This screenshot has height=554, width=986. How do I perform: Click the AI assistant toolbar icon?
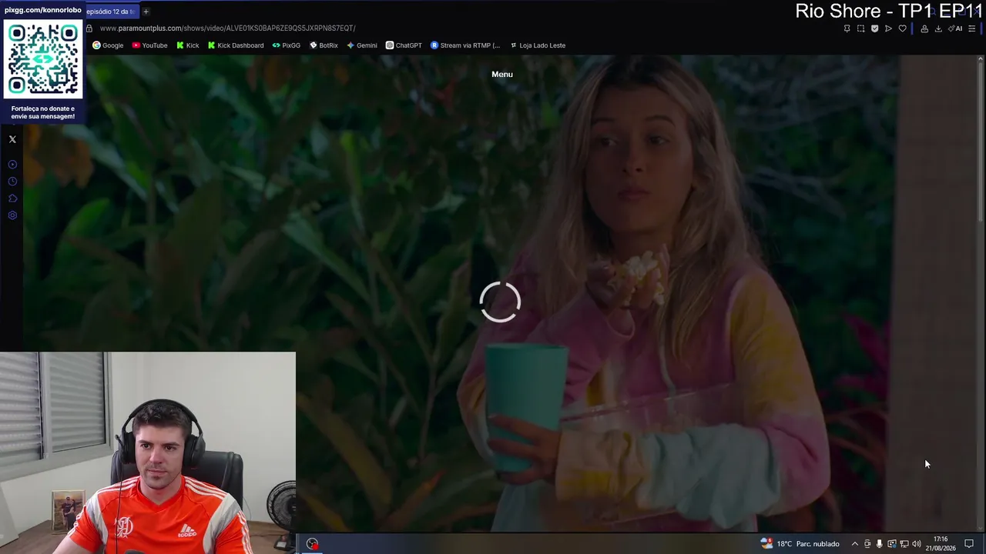point(955,28)
